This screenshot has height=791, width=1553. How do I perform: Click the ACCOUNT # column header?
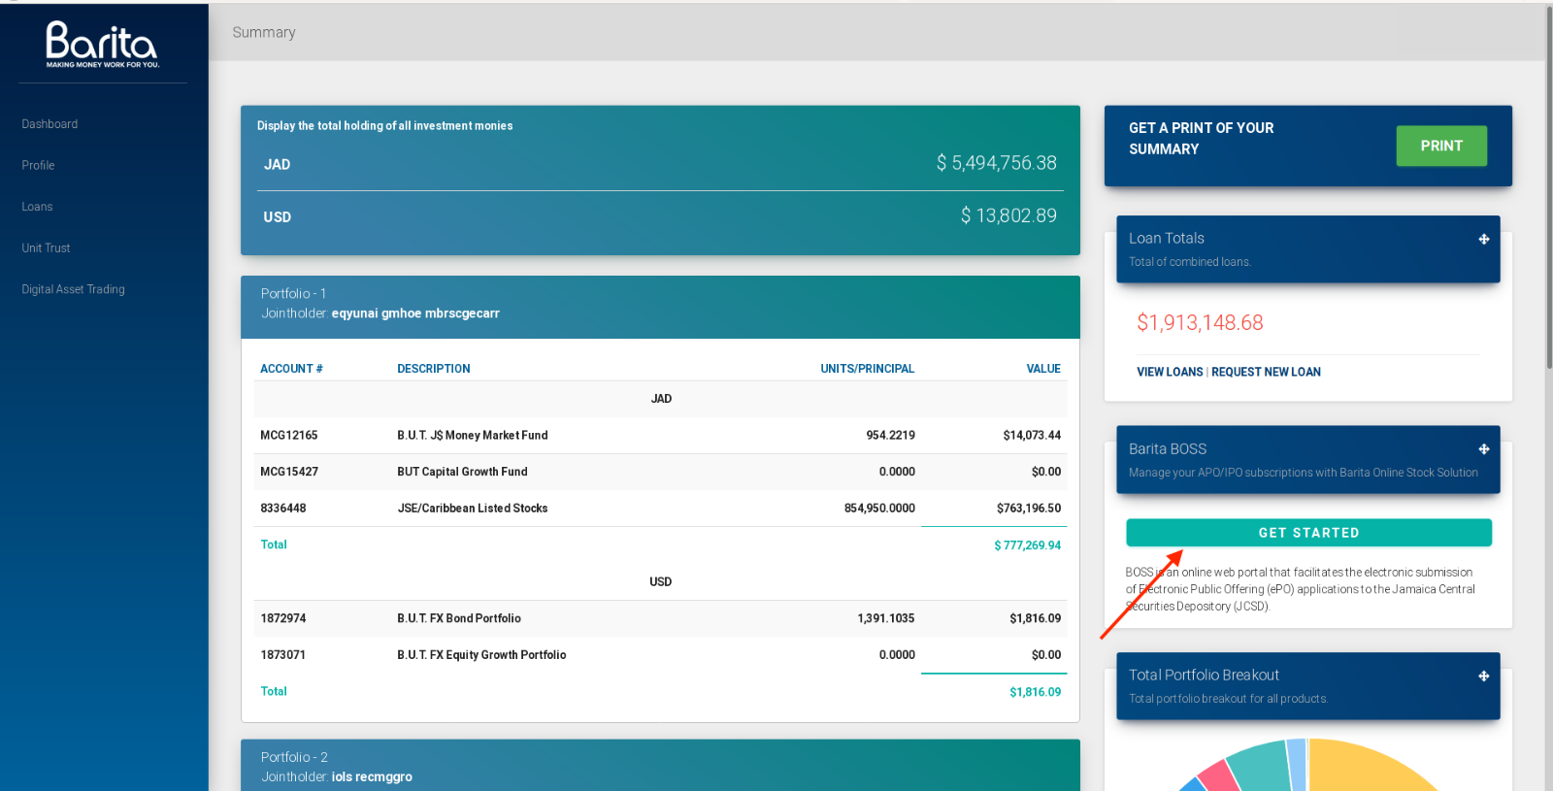point(291,369)
